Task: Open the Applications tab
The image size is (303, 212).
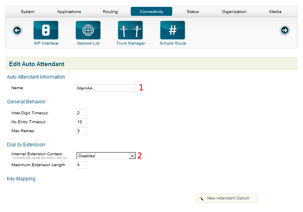Action: pos(69,12)
